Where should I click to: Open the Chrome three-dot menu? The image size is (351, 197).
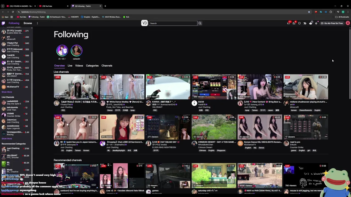tap(348, 12)
